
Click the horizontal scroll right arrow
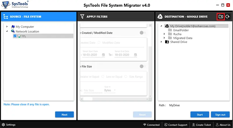coord(147,99)
